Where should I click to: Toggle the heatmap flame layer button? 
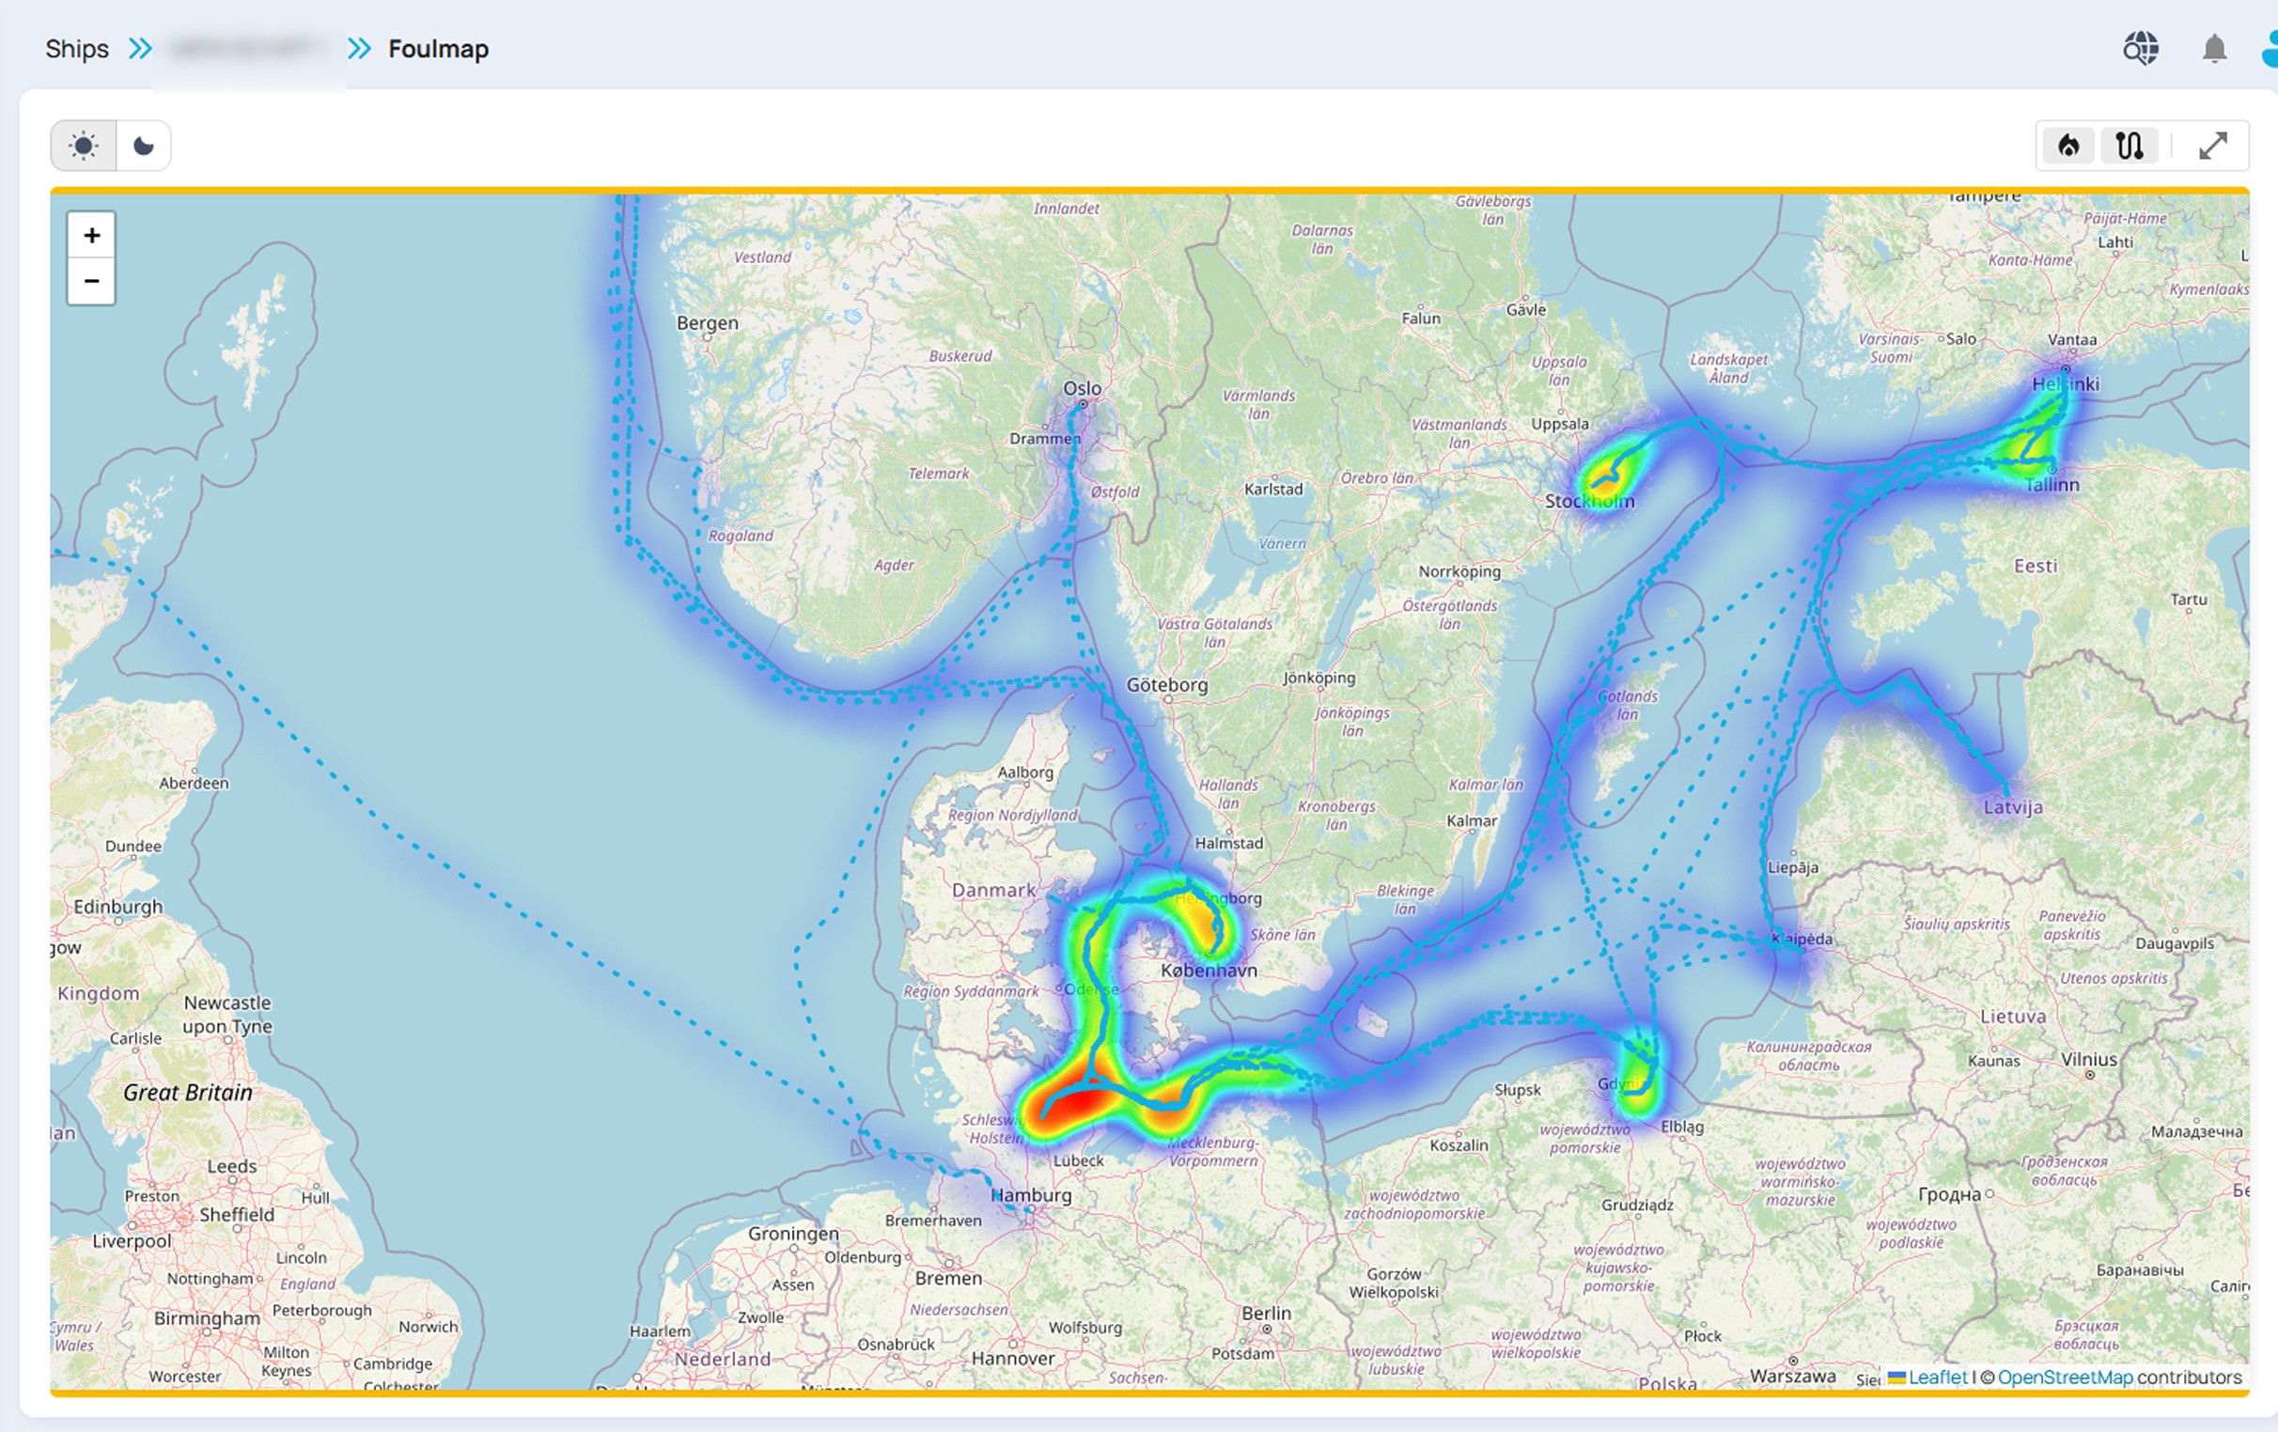coord(2069,146)
